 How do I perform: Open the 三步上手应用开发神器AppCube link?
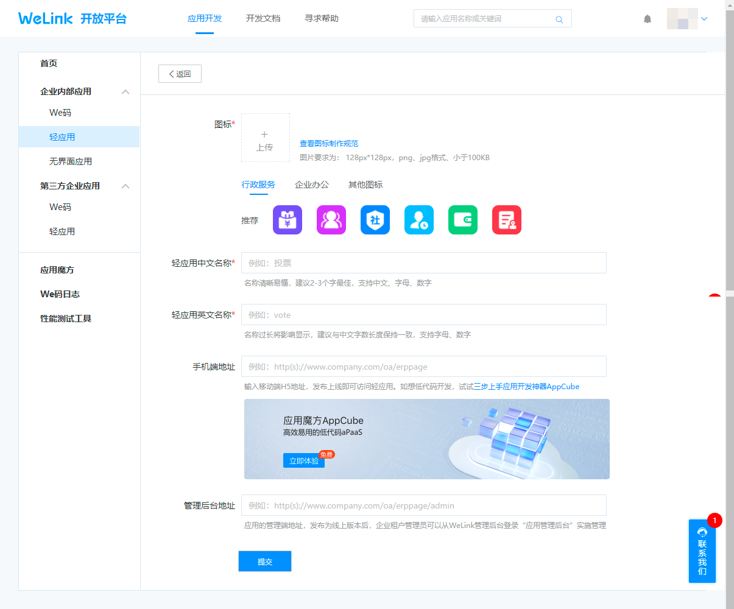pos(527,387)
